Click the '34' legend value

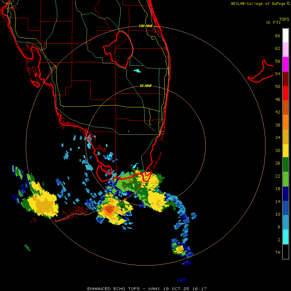pos(278,138)
